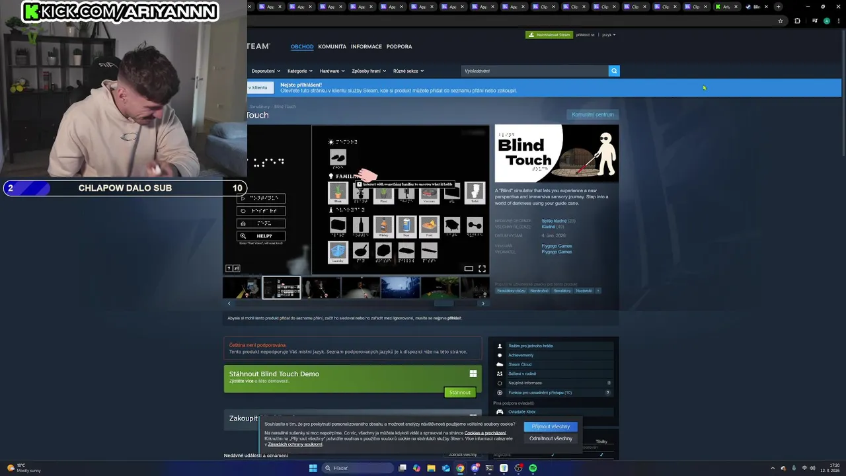Accept cookies with Přijmout všechny
Screen dimensions: 846x476
coord(551,426)
